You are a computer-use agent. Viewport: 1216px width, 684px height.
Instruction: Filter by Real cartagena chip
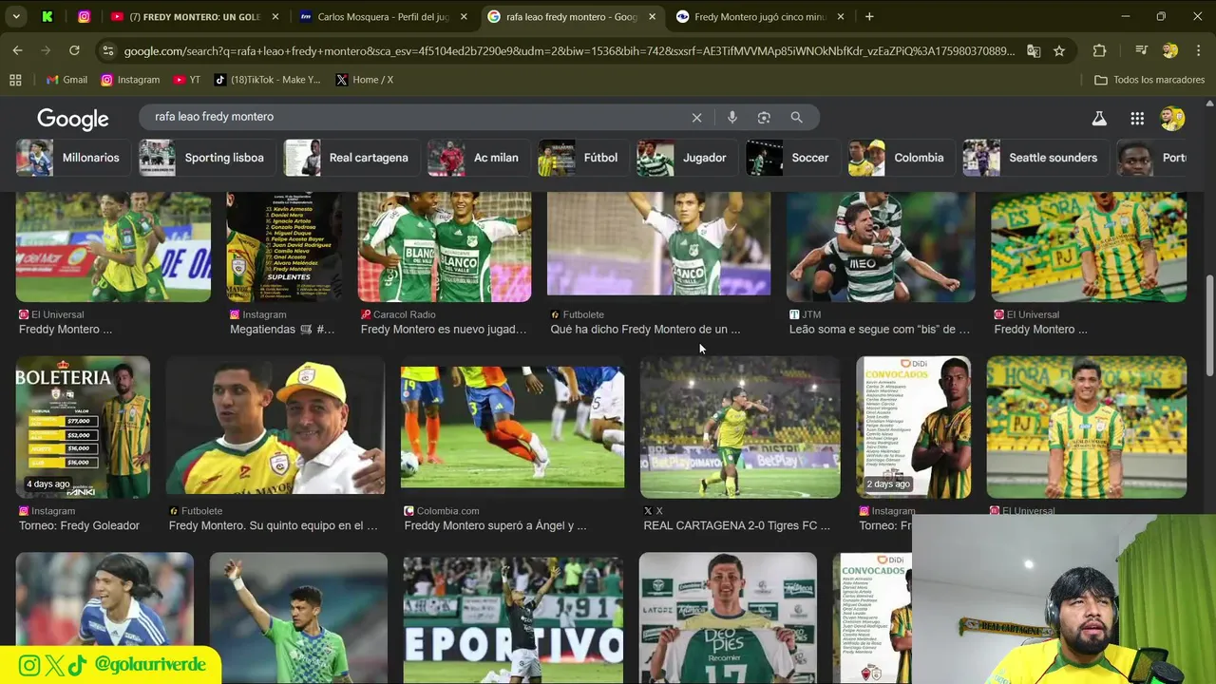point(352,158)
